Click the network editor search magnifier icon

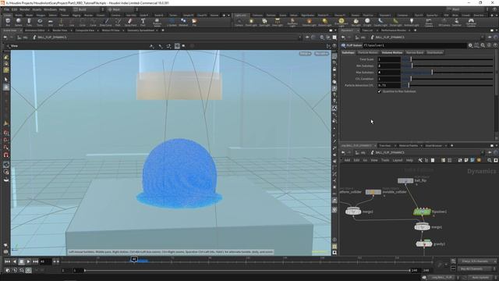point(490,160)
